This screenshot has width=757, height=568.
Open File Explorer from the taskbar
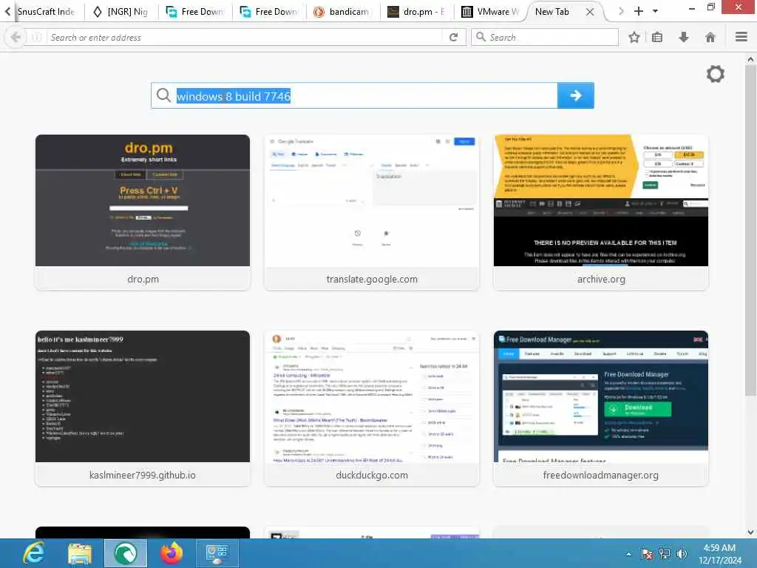[80, 553]
